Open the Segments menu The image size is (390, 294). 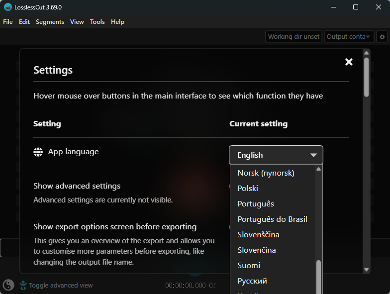click(50, 22)
